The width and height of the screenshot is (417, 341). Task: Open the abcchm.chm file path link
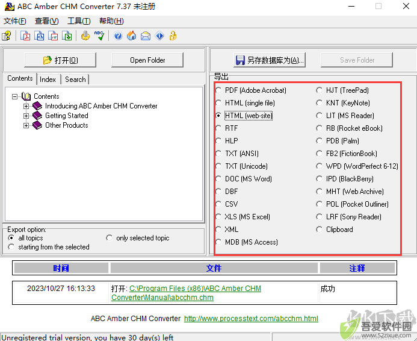click(186, 293)
